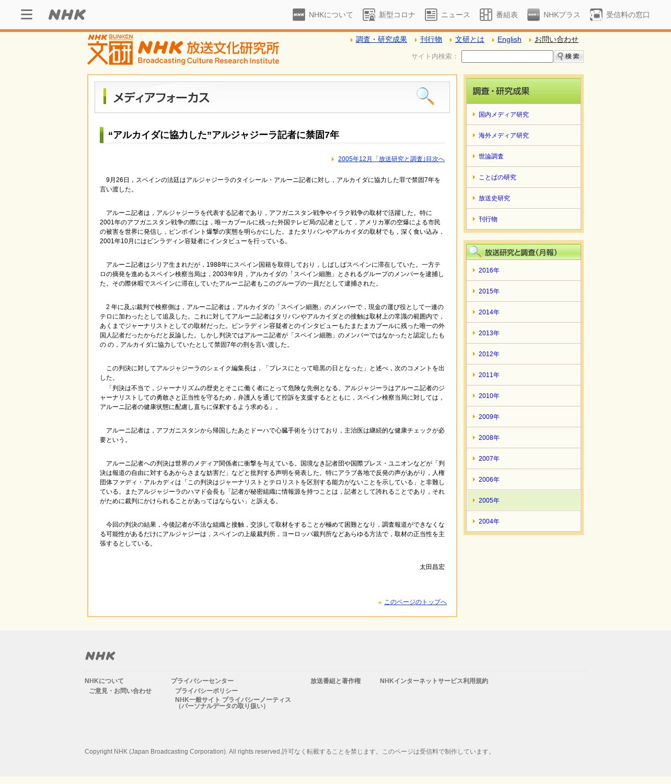Click magnifier icon beside 放送研究と調査(月報)
Viewport: 671px width, 784px height.
pos(475,252)
